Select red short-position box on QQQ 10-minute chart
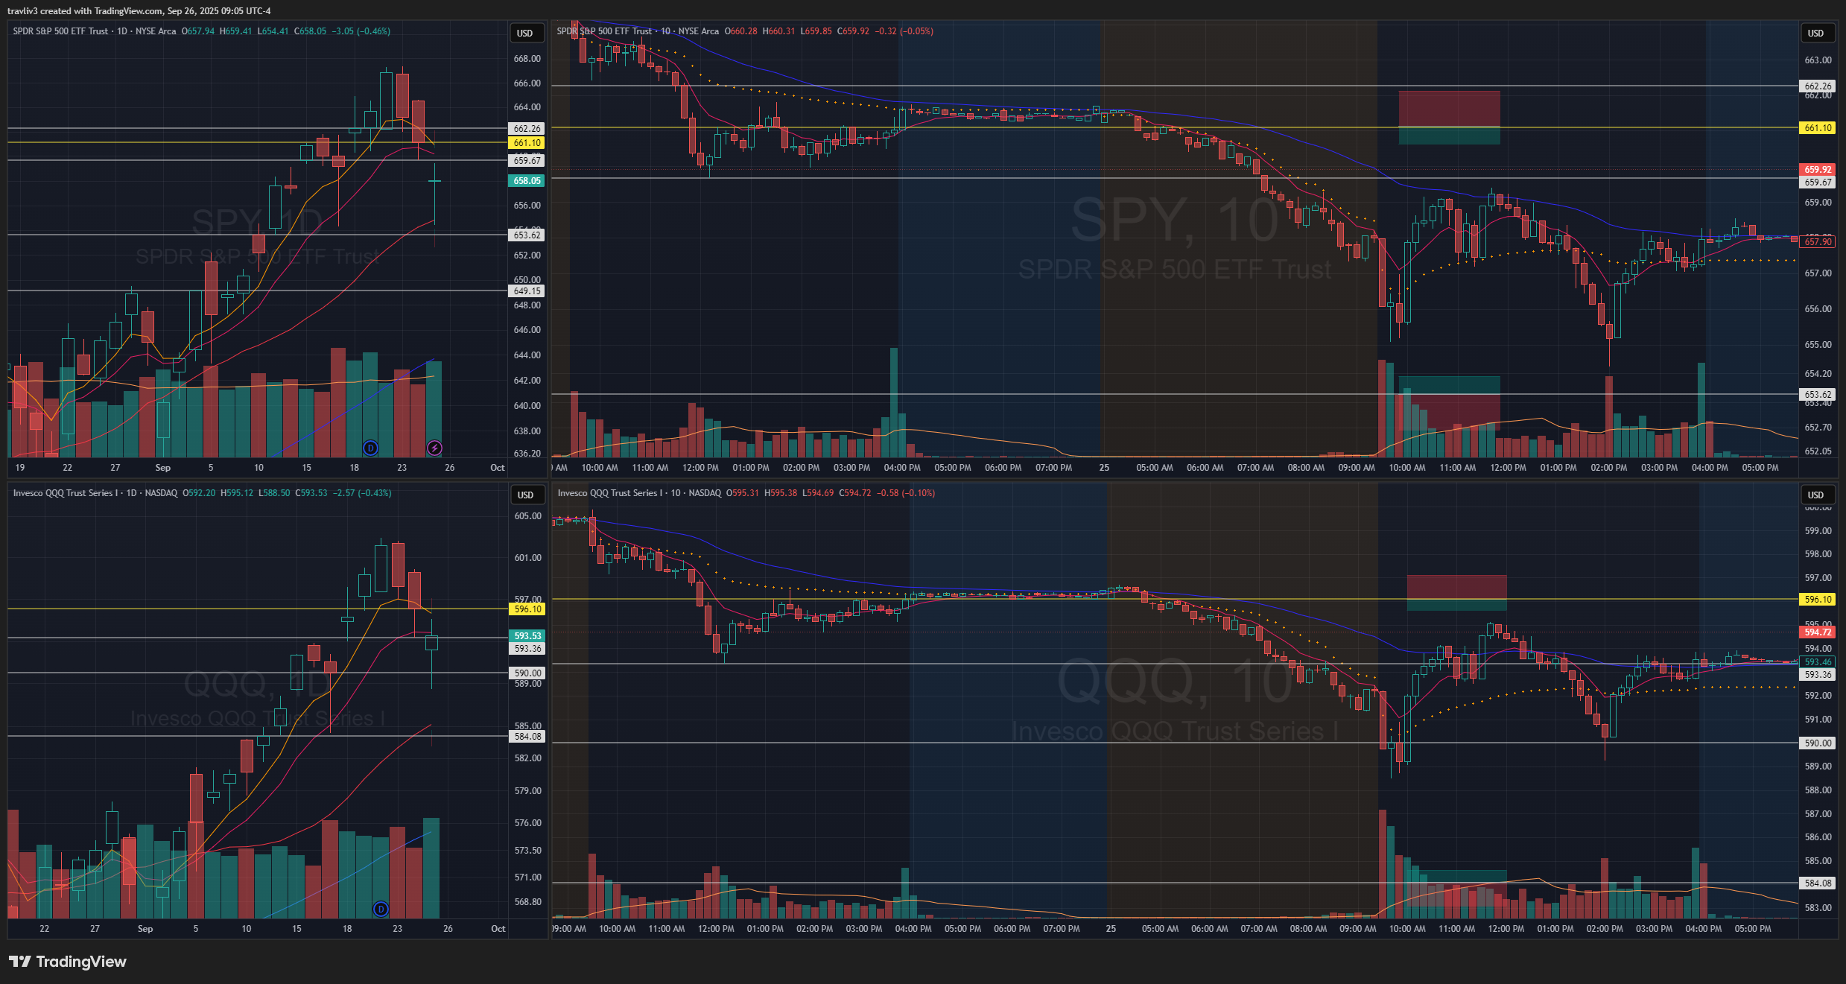The image size is (1846, 984). click(x=1456, y=586)
